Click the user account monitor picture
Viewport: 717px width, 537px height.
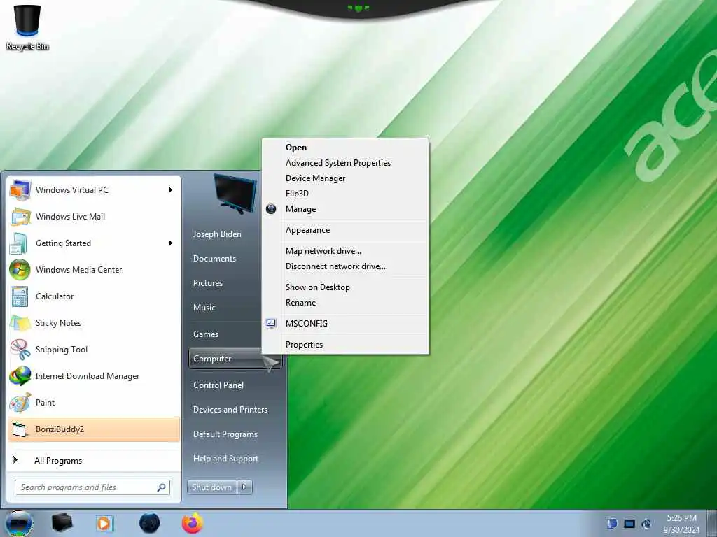pyautogui.click(x=235, y=194)
